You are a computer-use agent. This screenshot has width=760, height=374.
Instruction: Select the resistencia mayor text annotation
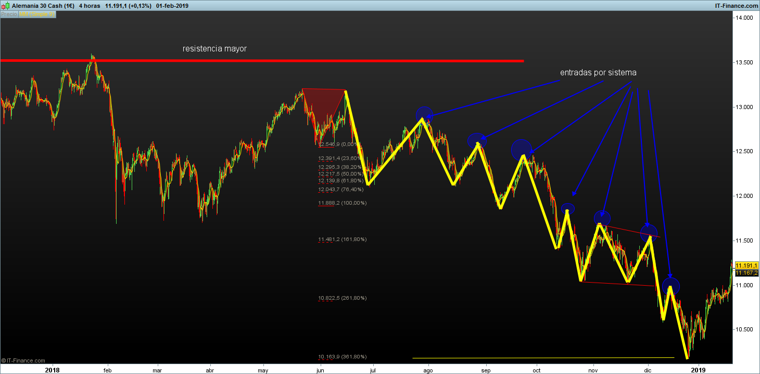(214, 49)
